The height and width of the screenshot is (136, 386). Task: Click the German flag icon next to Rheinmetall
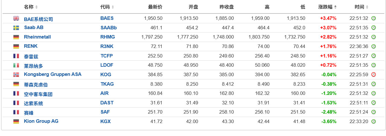pyautogui.click(x=16, y=37)
